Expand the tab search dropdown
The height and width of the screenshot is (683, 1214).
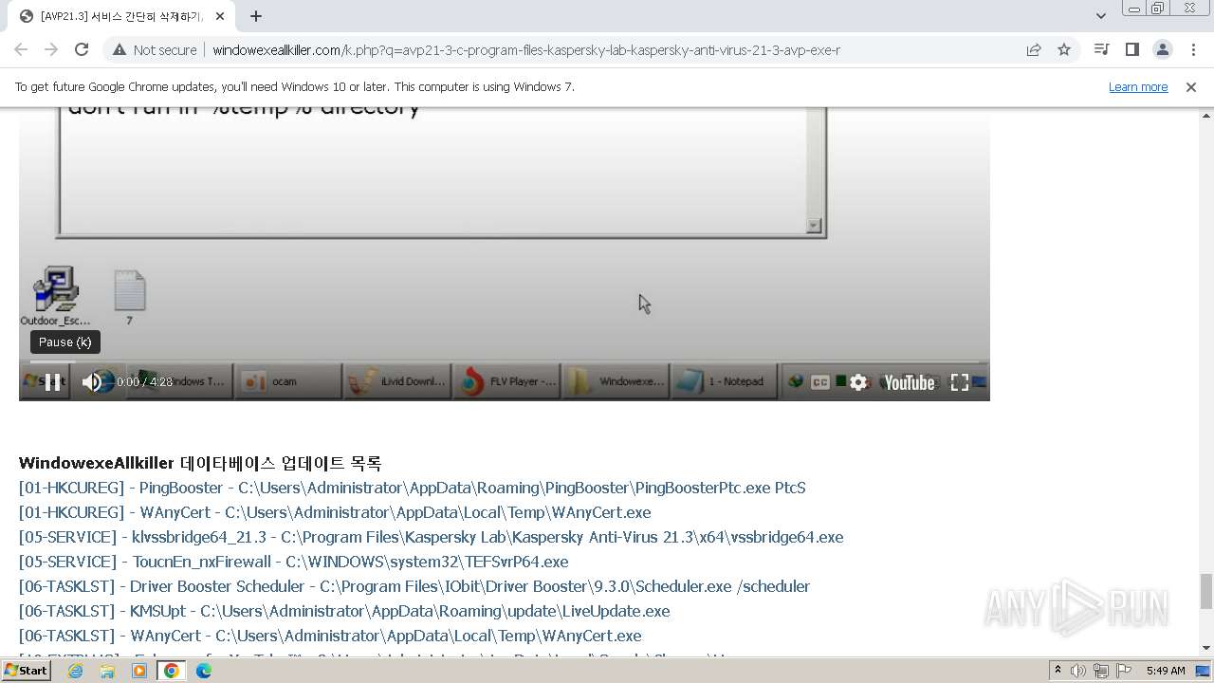(x=1100, y=15)
